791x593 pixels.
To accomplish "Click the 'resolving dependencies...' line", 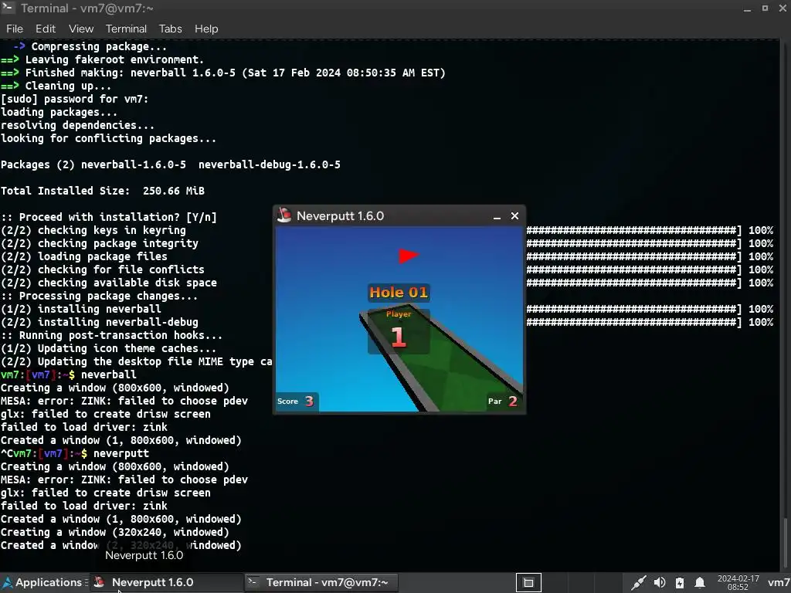I will pyautogui.click(x=77, y=125).
